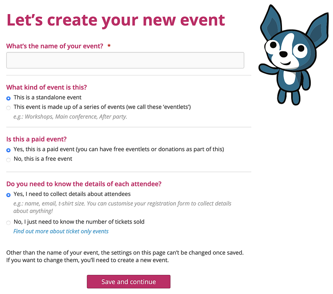Pick the 'just need number of tickets sold' radio
Screen dimensions: 333x294
pyautogui.click(x=8, y=222)
